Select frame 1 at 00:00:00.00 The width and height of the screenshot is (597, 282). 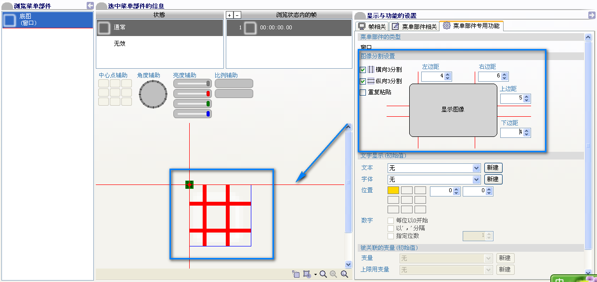[x=289, y=28]
